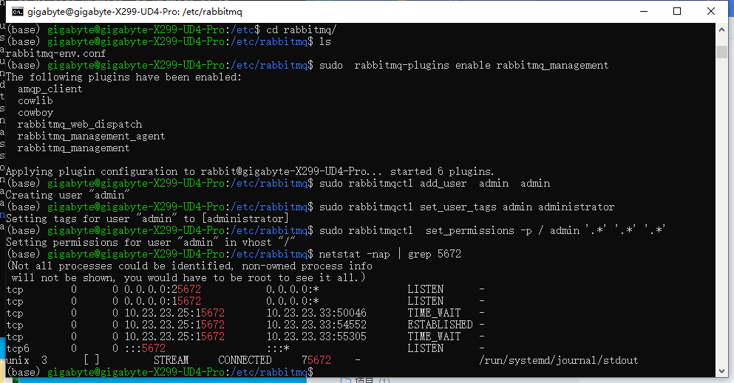Click the 'Creating user "admin"' output line

pyautogui.click(x=67, y=196)
